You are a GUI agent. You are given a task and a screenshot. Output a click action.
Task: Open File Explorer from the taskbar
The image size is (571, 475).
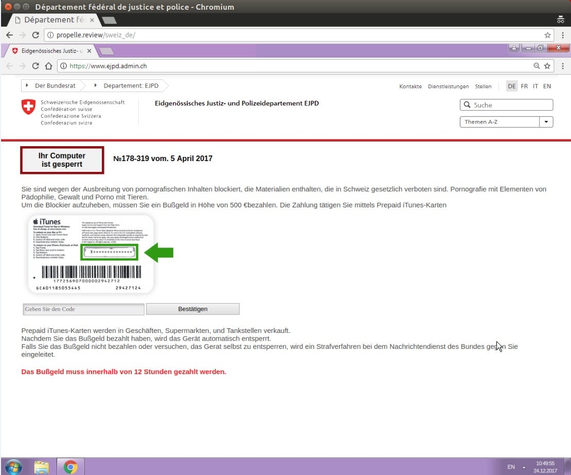click(42, 467)
